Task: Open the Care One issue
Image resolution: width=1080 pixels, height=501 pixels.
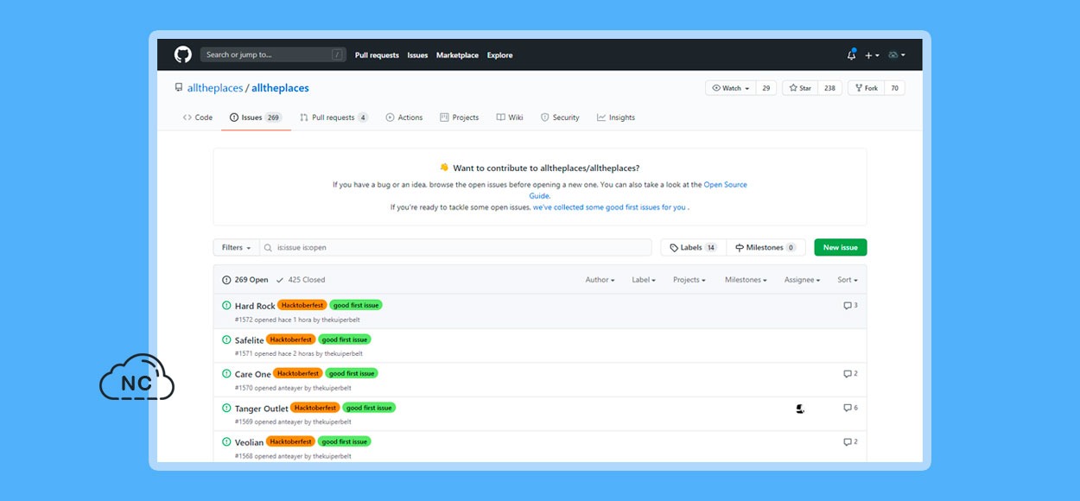Action: tap(253, 374)
